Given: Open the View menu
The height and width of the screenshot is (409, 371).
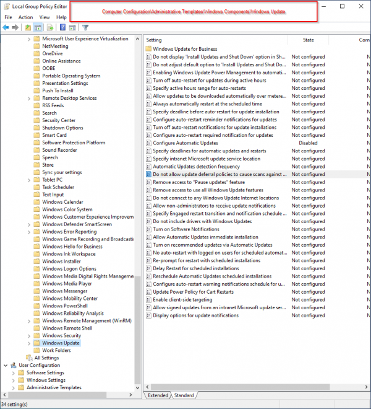Looking at the screenshot, I should click(45, 17).
